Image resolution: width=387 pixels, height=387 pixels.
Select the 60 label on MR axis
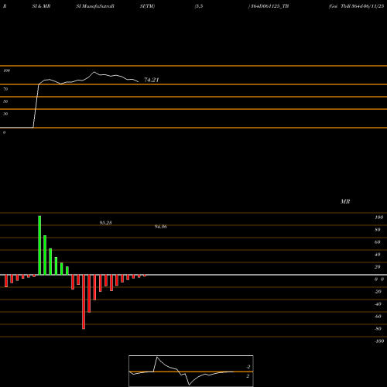pos(378,242)
